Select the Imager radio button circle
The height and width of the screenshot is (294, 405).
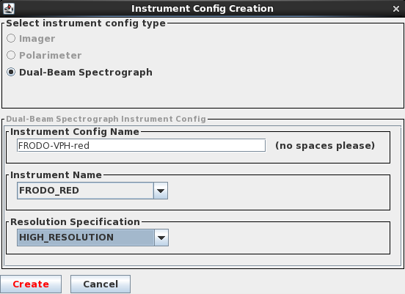coord(11,38)
